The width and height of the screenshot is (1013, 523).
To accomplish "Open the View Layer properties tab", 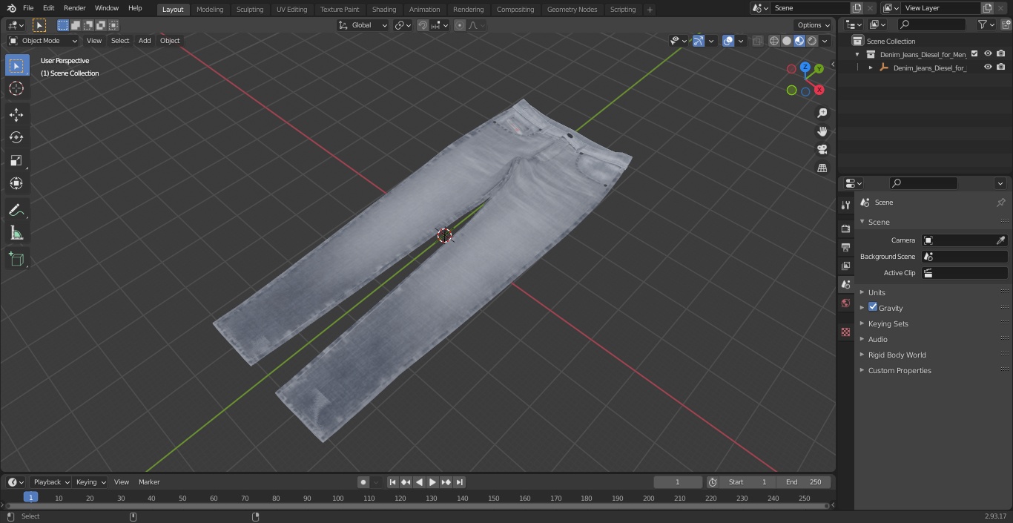I will pos(845,266).
